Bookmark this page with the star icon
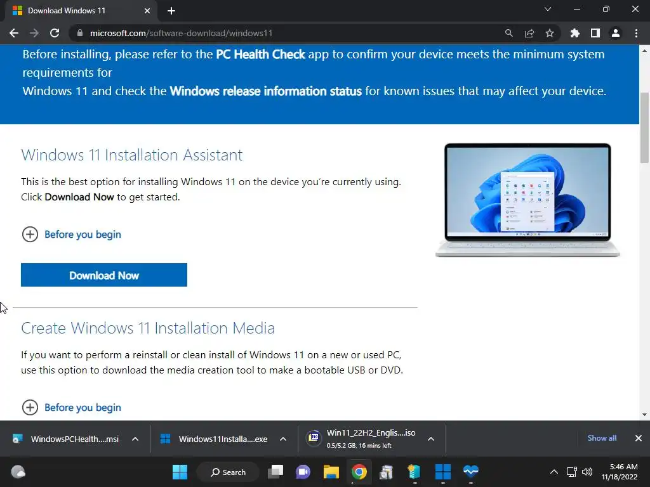The height and width of the screenshot is (487, 650). point(549,33)
